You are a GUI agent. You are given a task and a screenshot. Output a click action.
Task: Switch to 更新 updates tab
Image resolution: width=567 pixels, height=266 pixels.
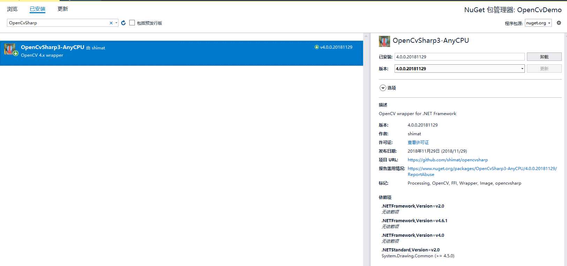click(x=63, y=9)
